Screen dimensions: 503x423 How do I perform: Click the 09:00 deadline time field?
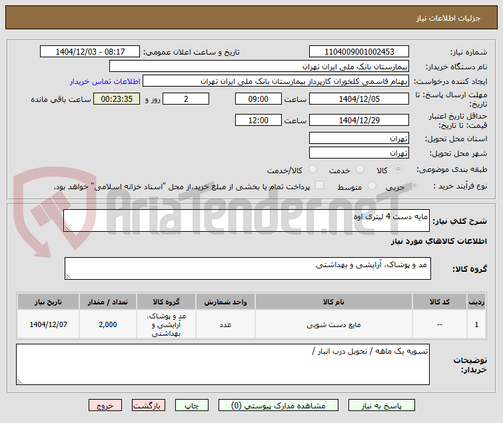[258, 99]
